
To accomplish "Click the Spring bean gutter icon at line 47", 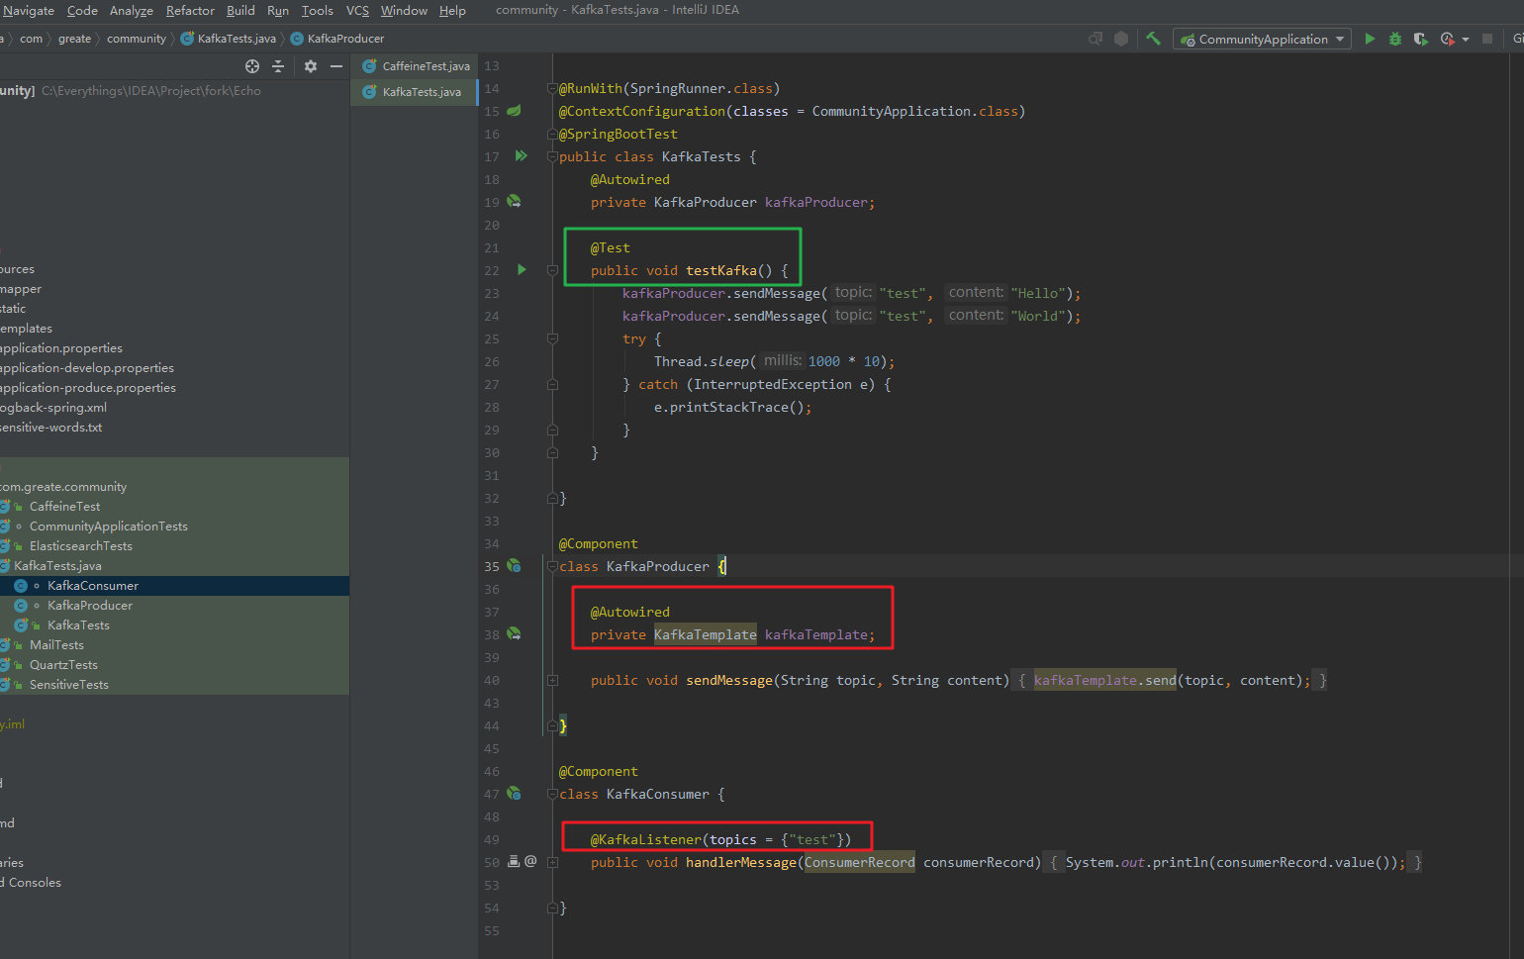I will [514, 793].
